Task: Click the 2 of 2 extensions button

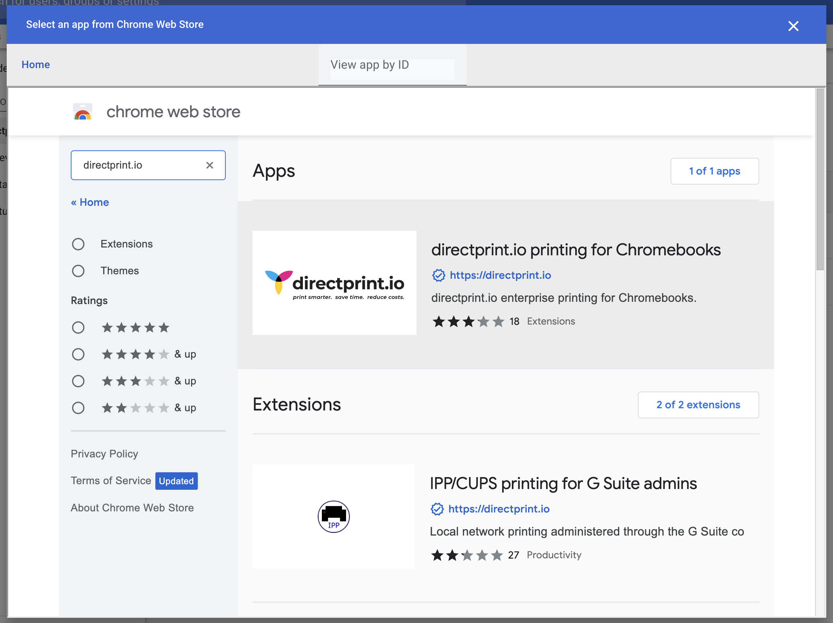Action: click(698, 405)
